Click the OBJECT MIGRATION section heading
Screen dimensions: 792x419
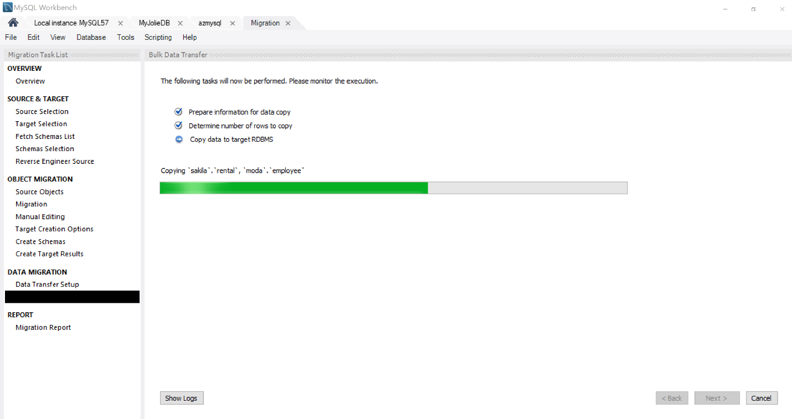coord(40,179)
